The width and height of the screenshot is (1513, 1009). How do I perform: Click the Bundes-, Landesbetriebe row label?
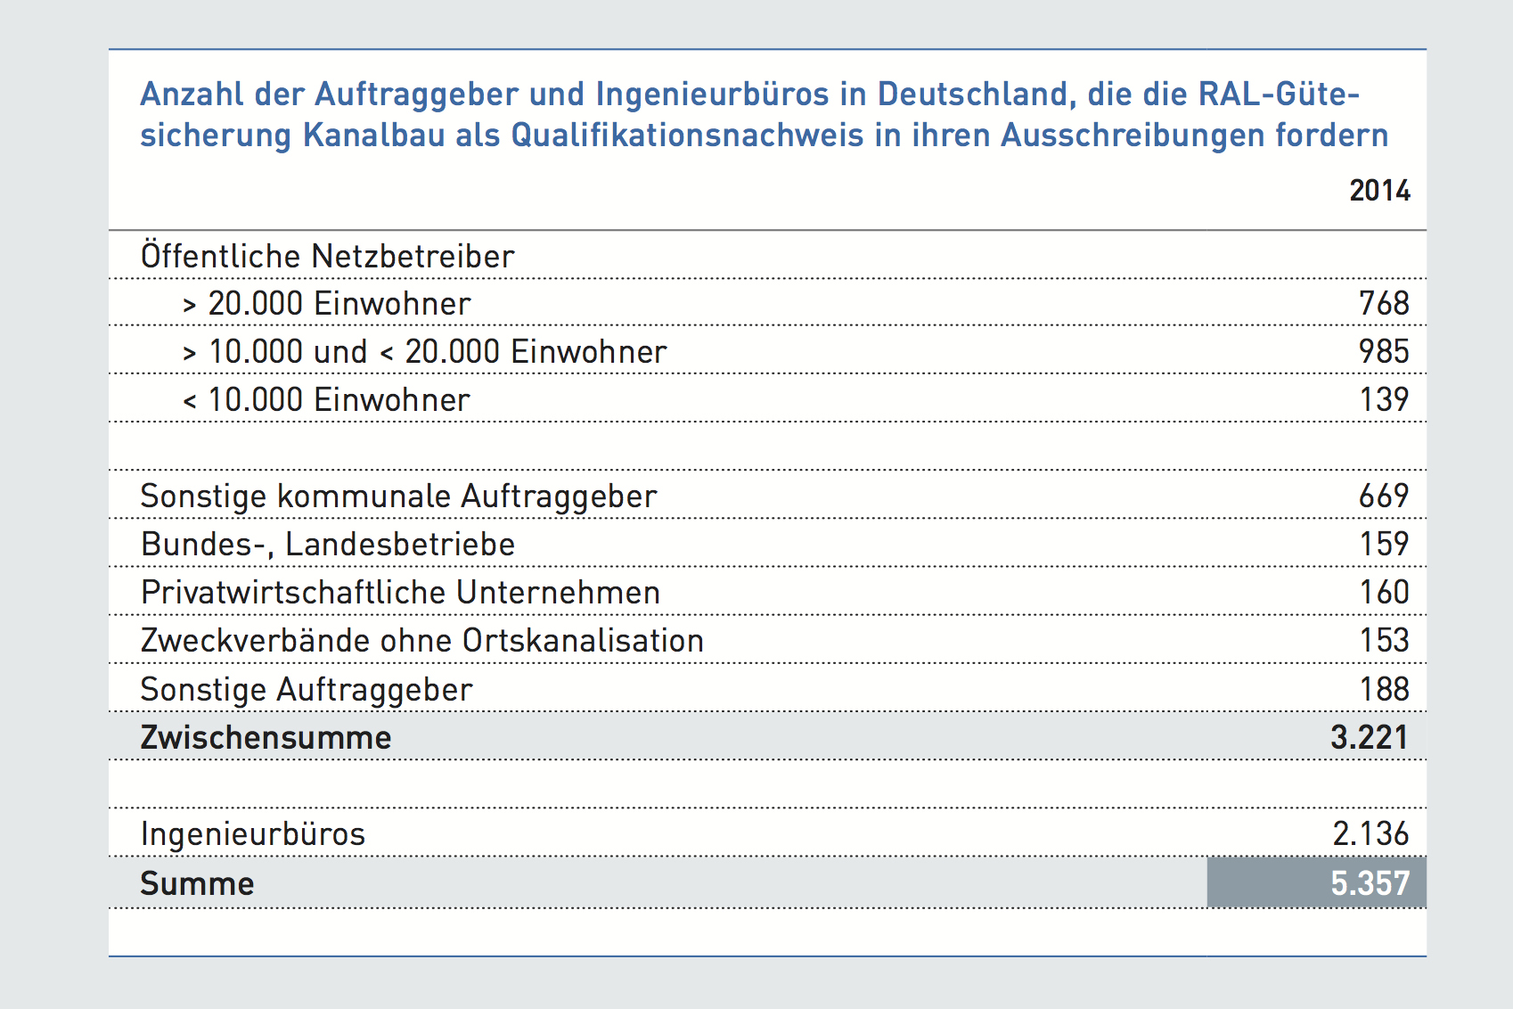click(328, 545)
